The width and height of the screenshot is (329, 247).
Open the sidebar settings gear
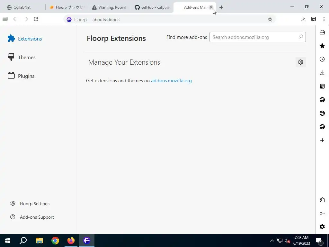pos(322,227)
